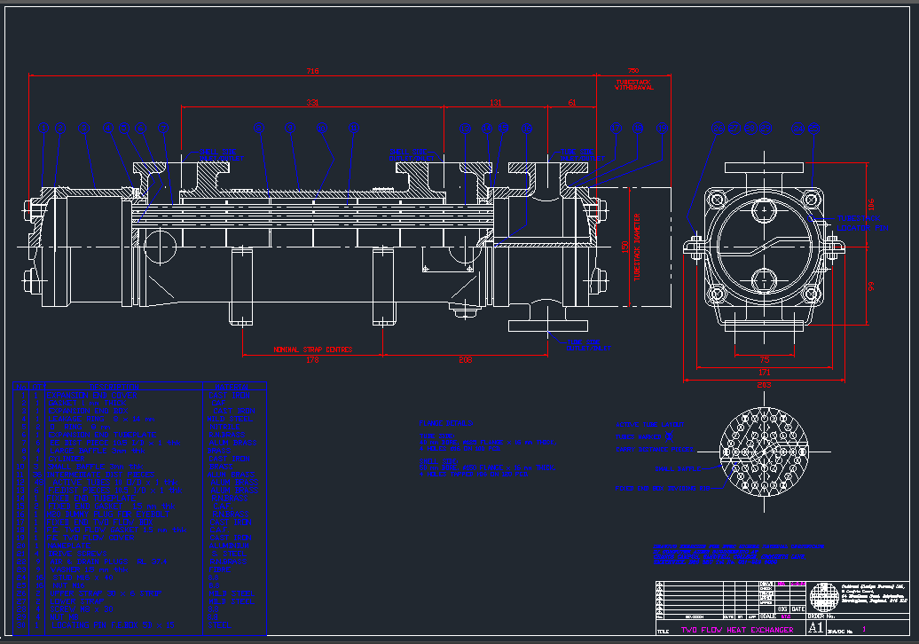Click part balloon number 1
This screenshot has width=919, height=644.
[43, 129]
